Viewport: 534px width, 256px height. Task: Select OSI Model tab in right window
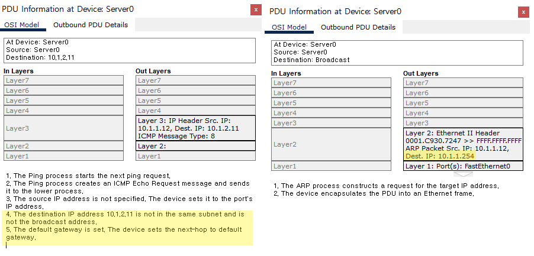click(289, 27)
